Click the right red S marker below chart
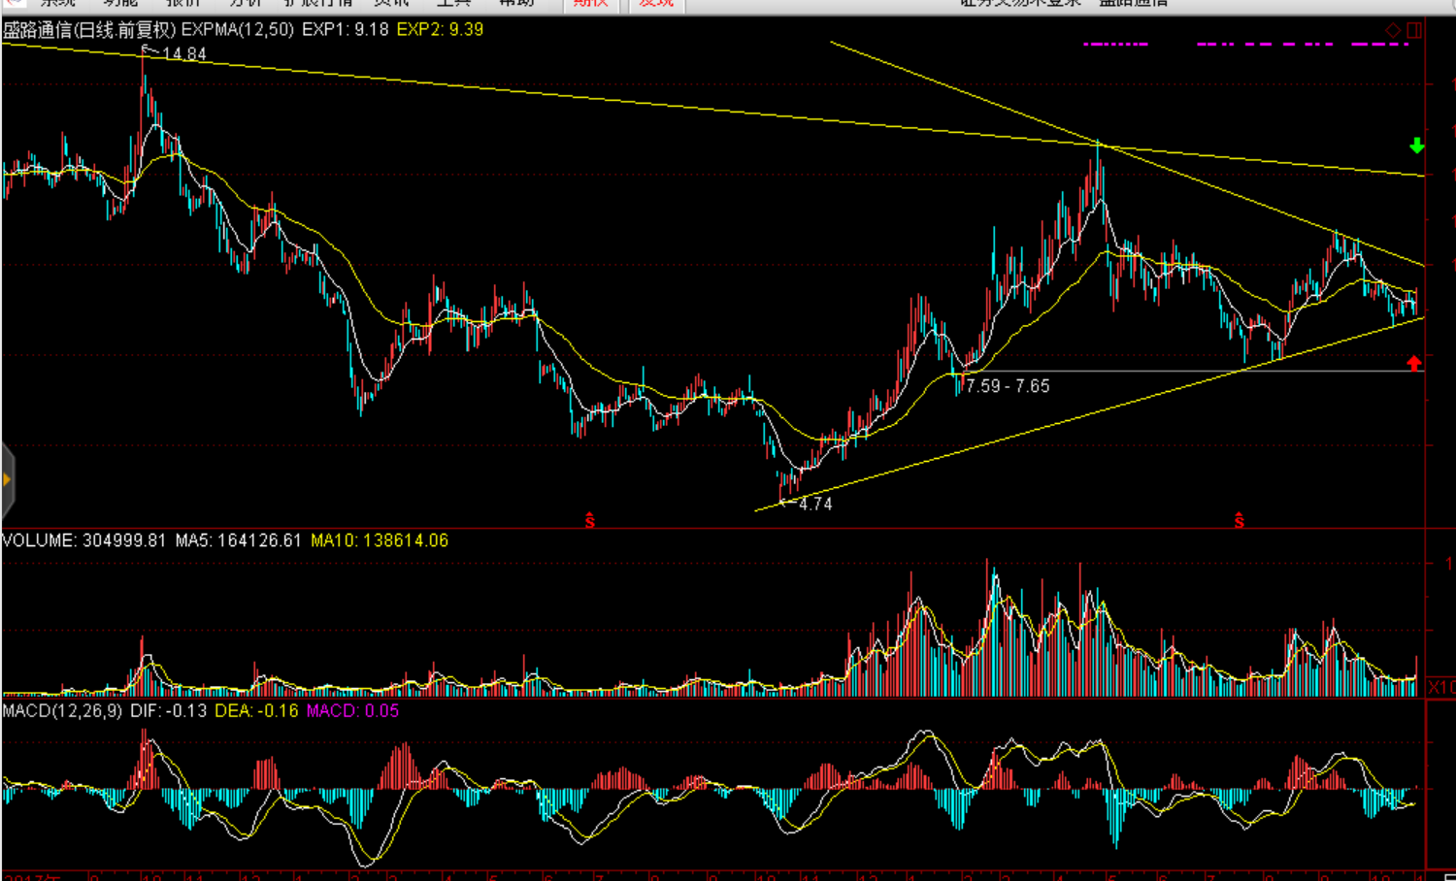This screenshot has height=881, width=1456. (x=1239, y=522)
